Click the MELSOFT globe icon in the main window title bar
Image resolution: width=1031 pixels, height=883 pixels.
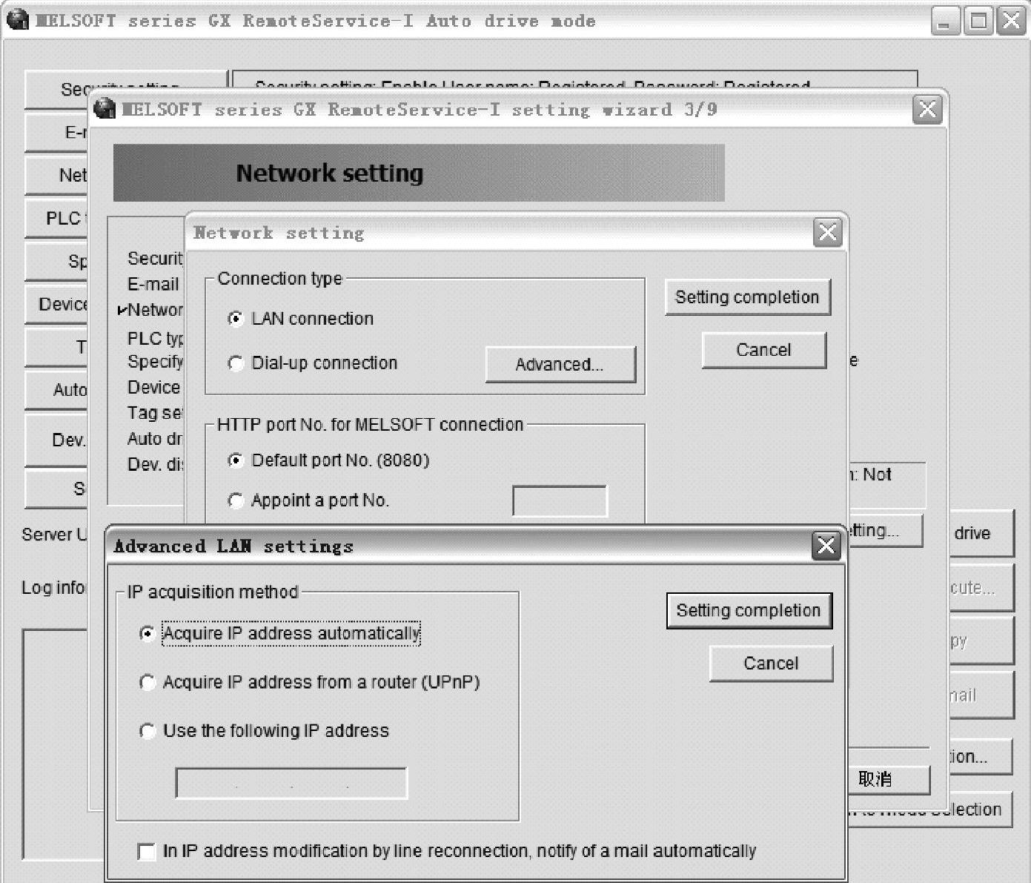tap(18, 20)
